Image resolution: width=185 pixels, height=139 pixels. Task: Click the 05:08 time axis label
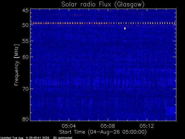pos(108,126)
